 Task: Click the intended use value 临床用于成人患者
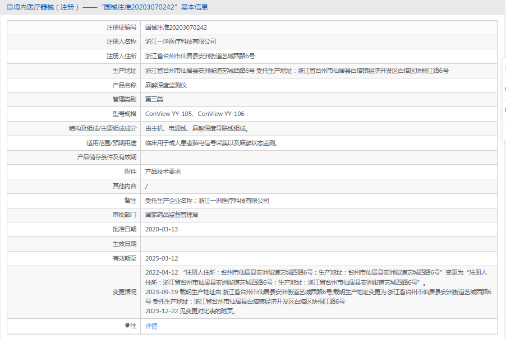(211, 143)
